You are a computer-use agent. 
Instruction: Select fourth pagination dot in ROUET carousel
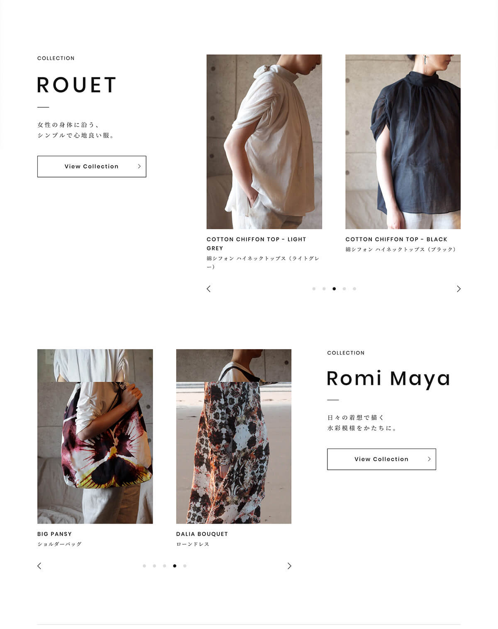(x=344, y=289)
